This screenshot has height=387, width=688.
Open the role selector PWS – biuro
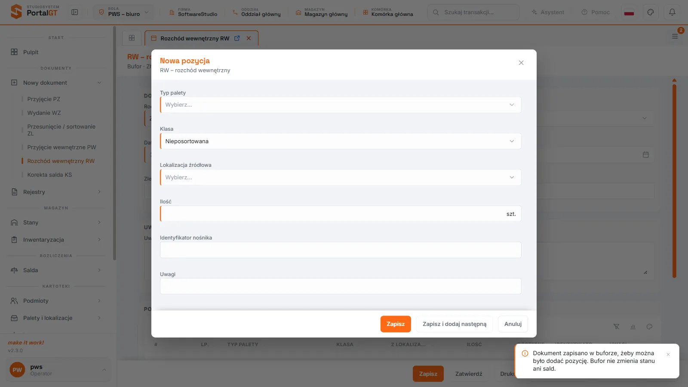[123, 12]
